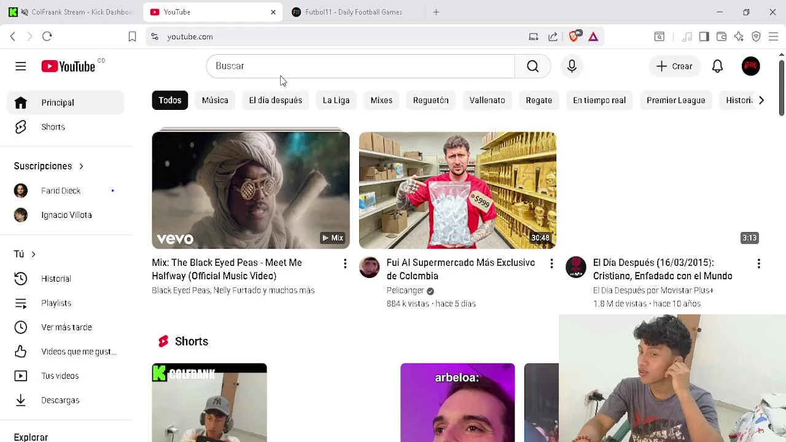Open Videos que me gustan
Viewport: 786px width, 442px height.
point(66,352)
